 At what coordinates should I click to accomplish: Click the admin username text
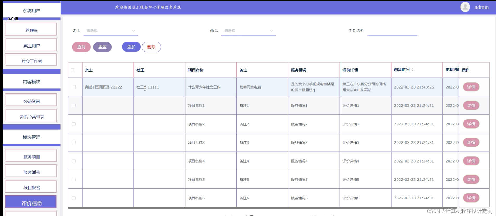tap(481, 7)
